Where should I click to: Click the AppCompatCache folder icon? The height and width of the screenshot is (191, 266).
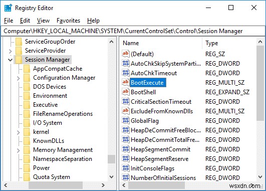point(27,69)
